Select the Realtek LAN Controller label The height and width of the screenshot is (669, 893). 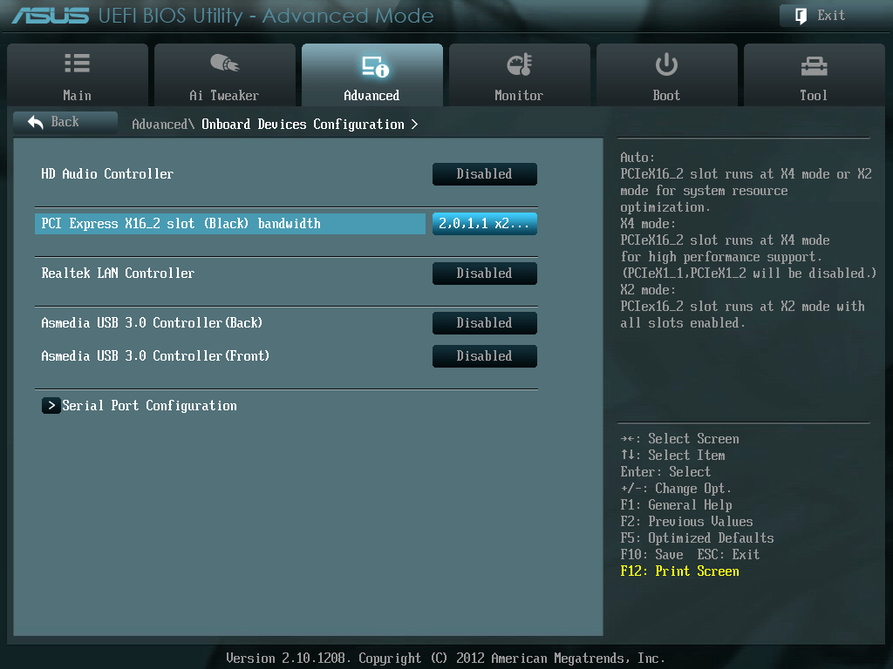click(118, 273)
